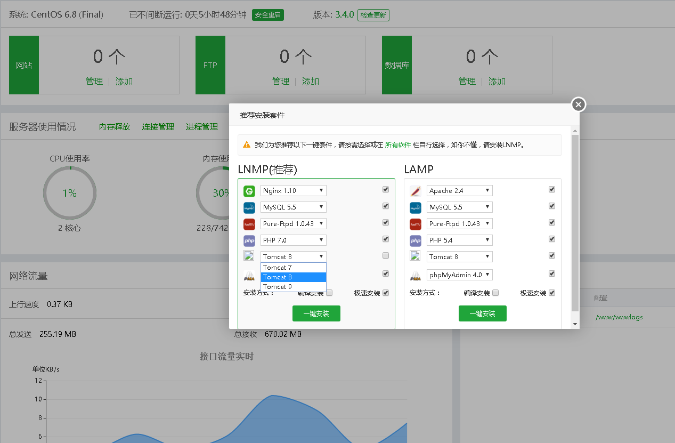Select Tomcat 7 from the open list

(294, 268)
